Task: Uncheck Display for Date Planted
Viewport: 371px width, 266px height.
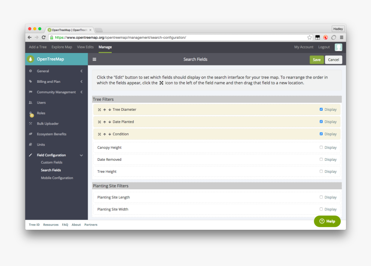Action: [x=321, y=122]
